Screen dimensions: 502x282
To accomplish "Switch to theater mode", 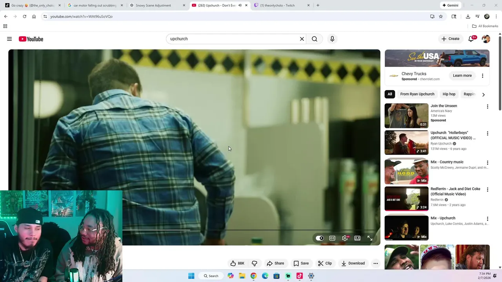I will pyautogui.click(x=357, y=238).
